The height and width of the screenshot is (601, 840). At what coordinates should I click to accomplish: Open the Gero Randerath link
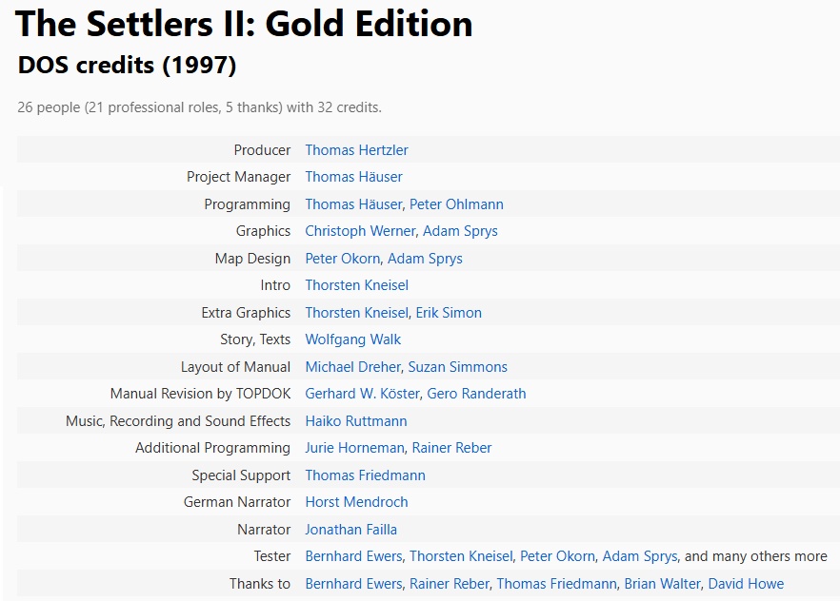click(476, 394)
